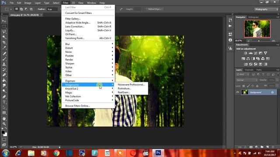280x157 pixels.
Task: Select the Eraser tool
Action: [x=4, y=75]
